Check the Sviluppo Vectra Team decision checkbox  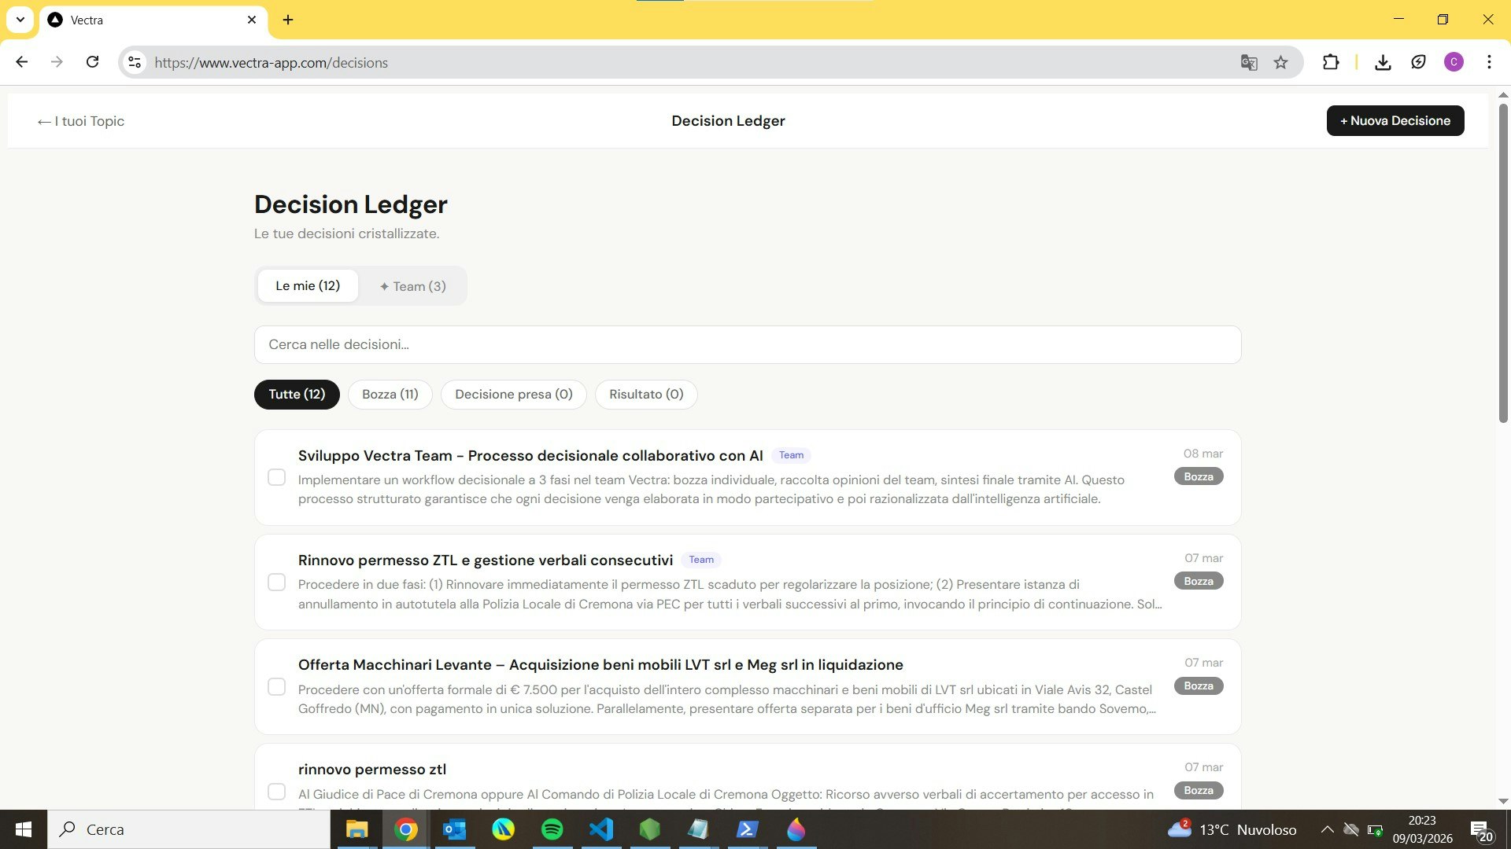click(276, 478)
